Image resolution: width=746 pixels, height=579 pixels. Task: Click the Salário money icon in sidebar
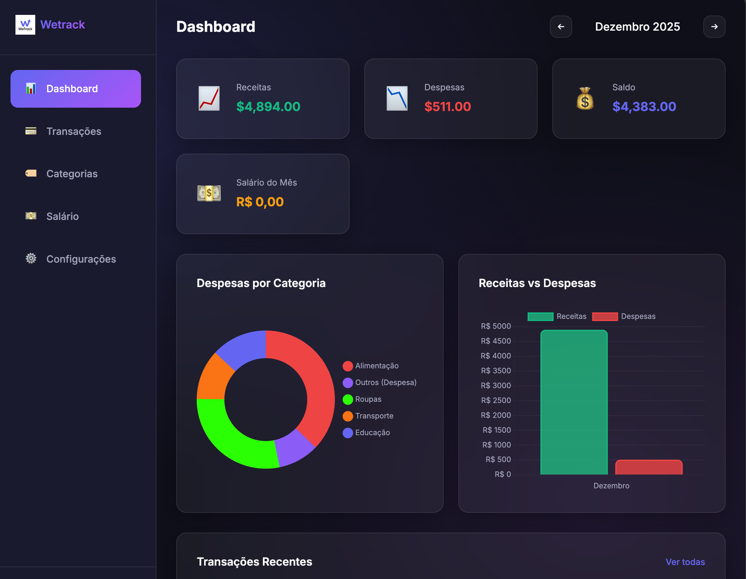30,216
